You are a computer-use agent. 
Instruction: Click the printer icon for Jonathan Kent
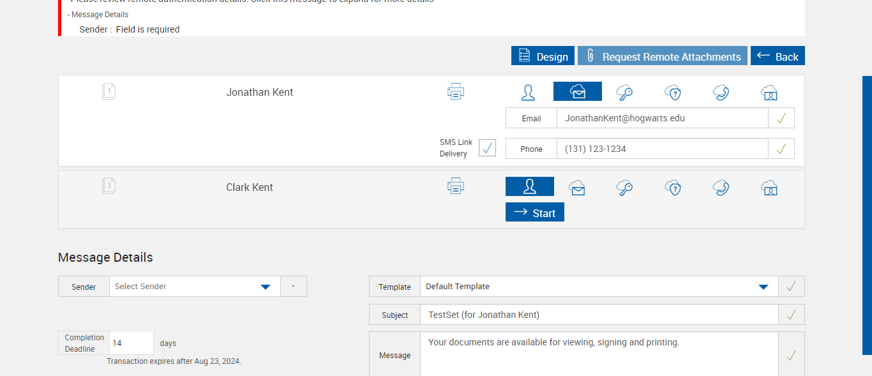(x=455, y=92)
